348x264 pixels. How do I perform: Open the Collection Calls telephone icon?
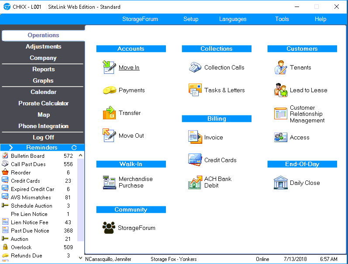coord(195,67)
